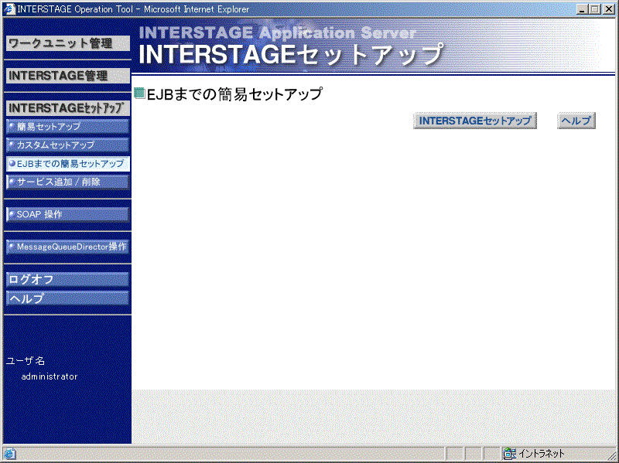Click the IE page icon in status bar

(9, 454)
